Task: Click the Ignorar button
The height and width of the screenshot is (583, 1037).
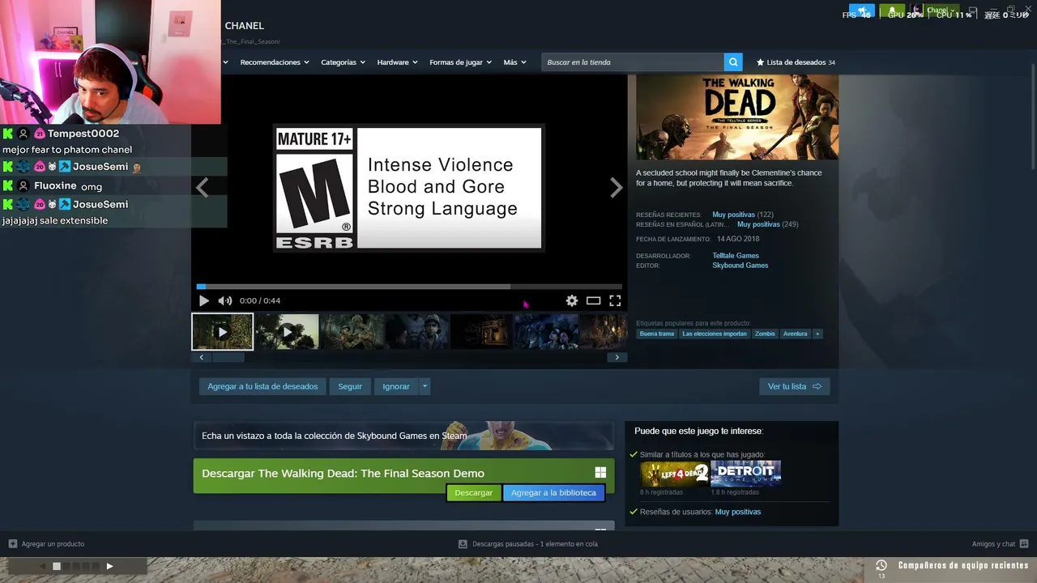Action: pyautogui.click(x=396, y=386)
